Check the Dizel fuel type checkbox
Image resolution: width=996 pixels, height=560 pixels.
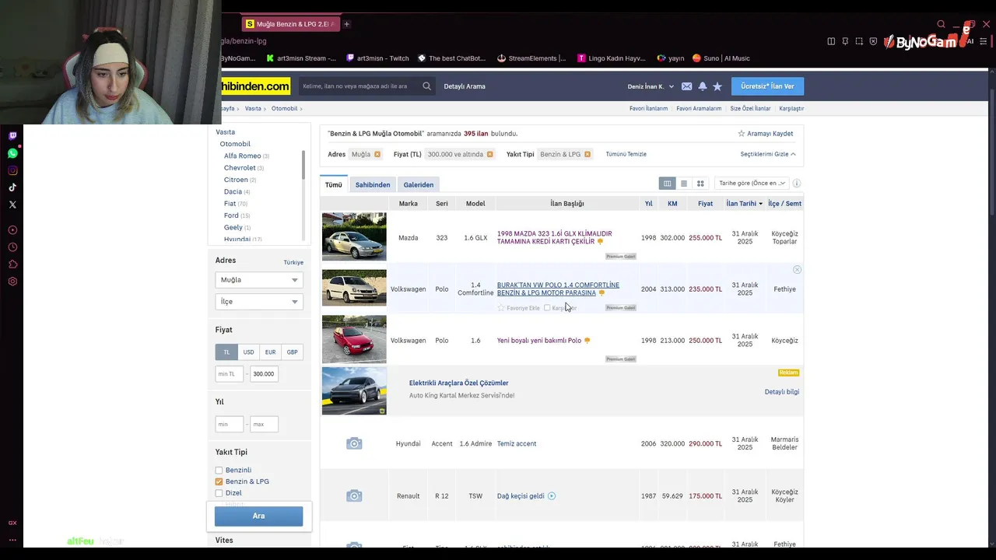click(219, 493)
